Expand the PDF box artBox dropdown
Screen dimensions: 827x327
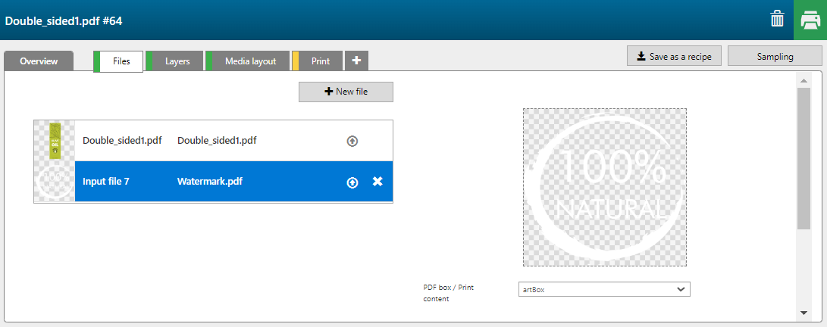click(604, 289)
